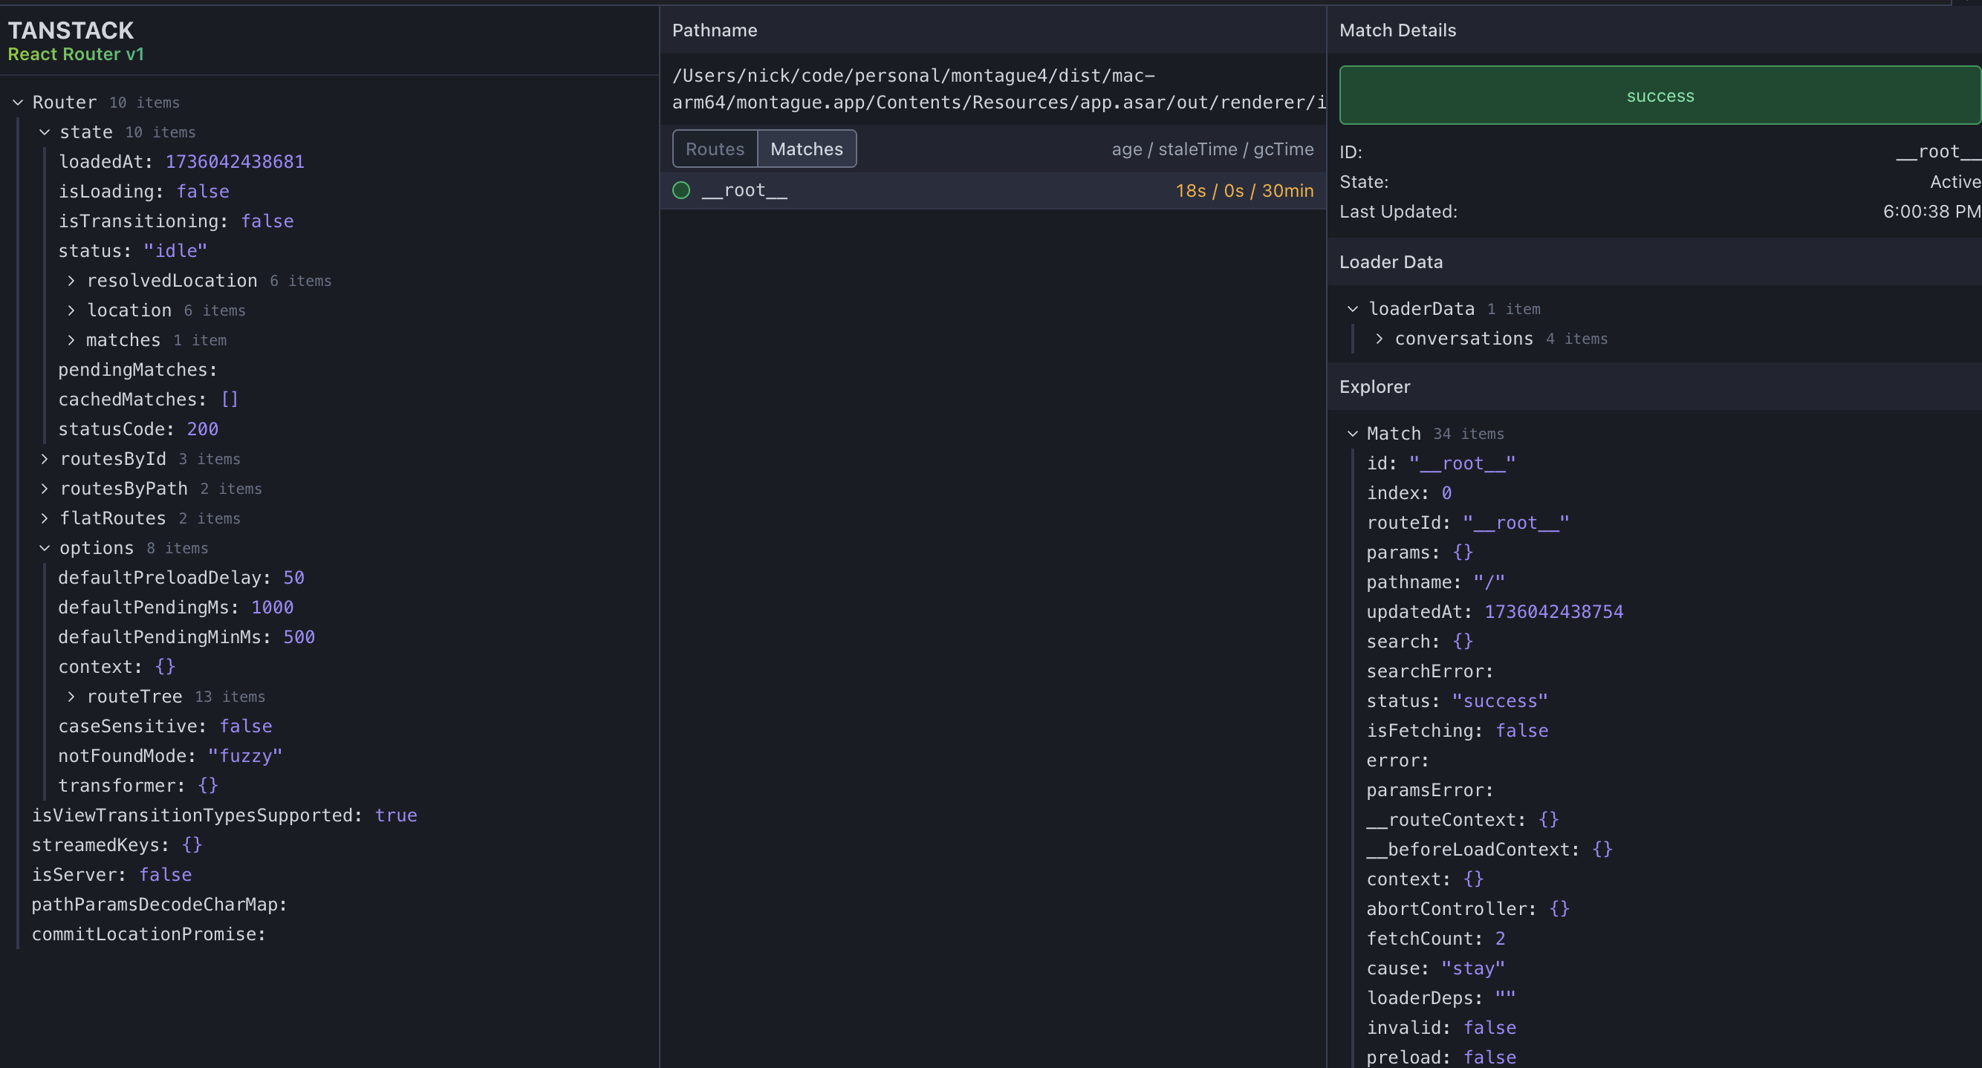
Task: Expand the routesById node
Action: pyautogui.click(x=45, y=458)
